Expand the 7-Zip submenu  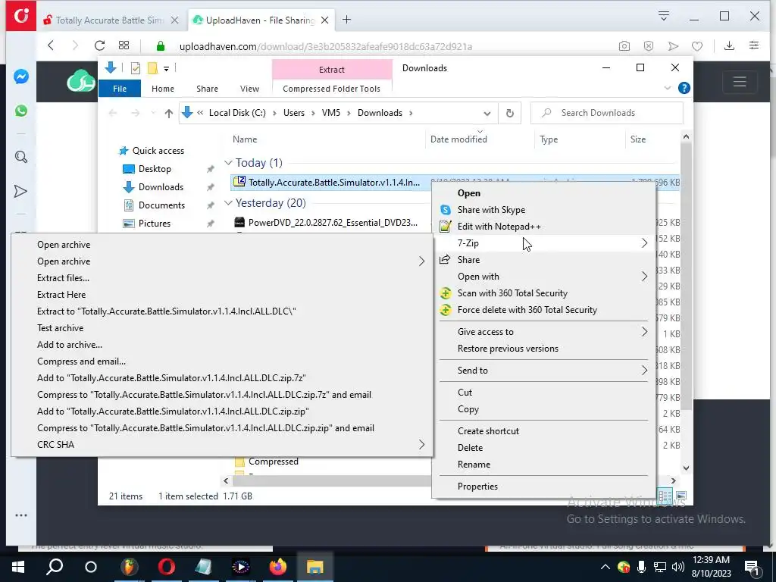(543, 243)
